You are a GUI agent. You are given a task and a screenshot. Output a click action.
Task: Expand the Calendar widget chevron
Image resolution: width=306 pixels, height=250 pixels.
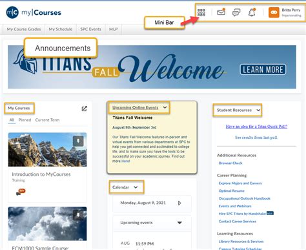click(x=136, y=187)
